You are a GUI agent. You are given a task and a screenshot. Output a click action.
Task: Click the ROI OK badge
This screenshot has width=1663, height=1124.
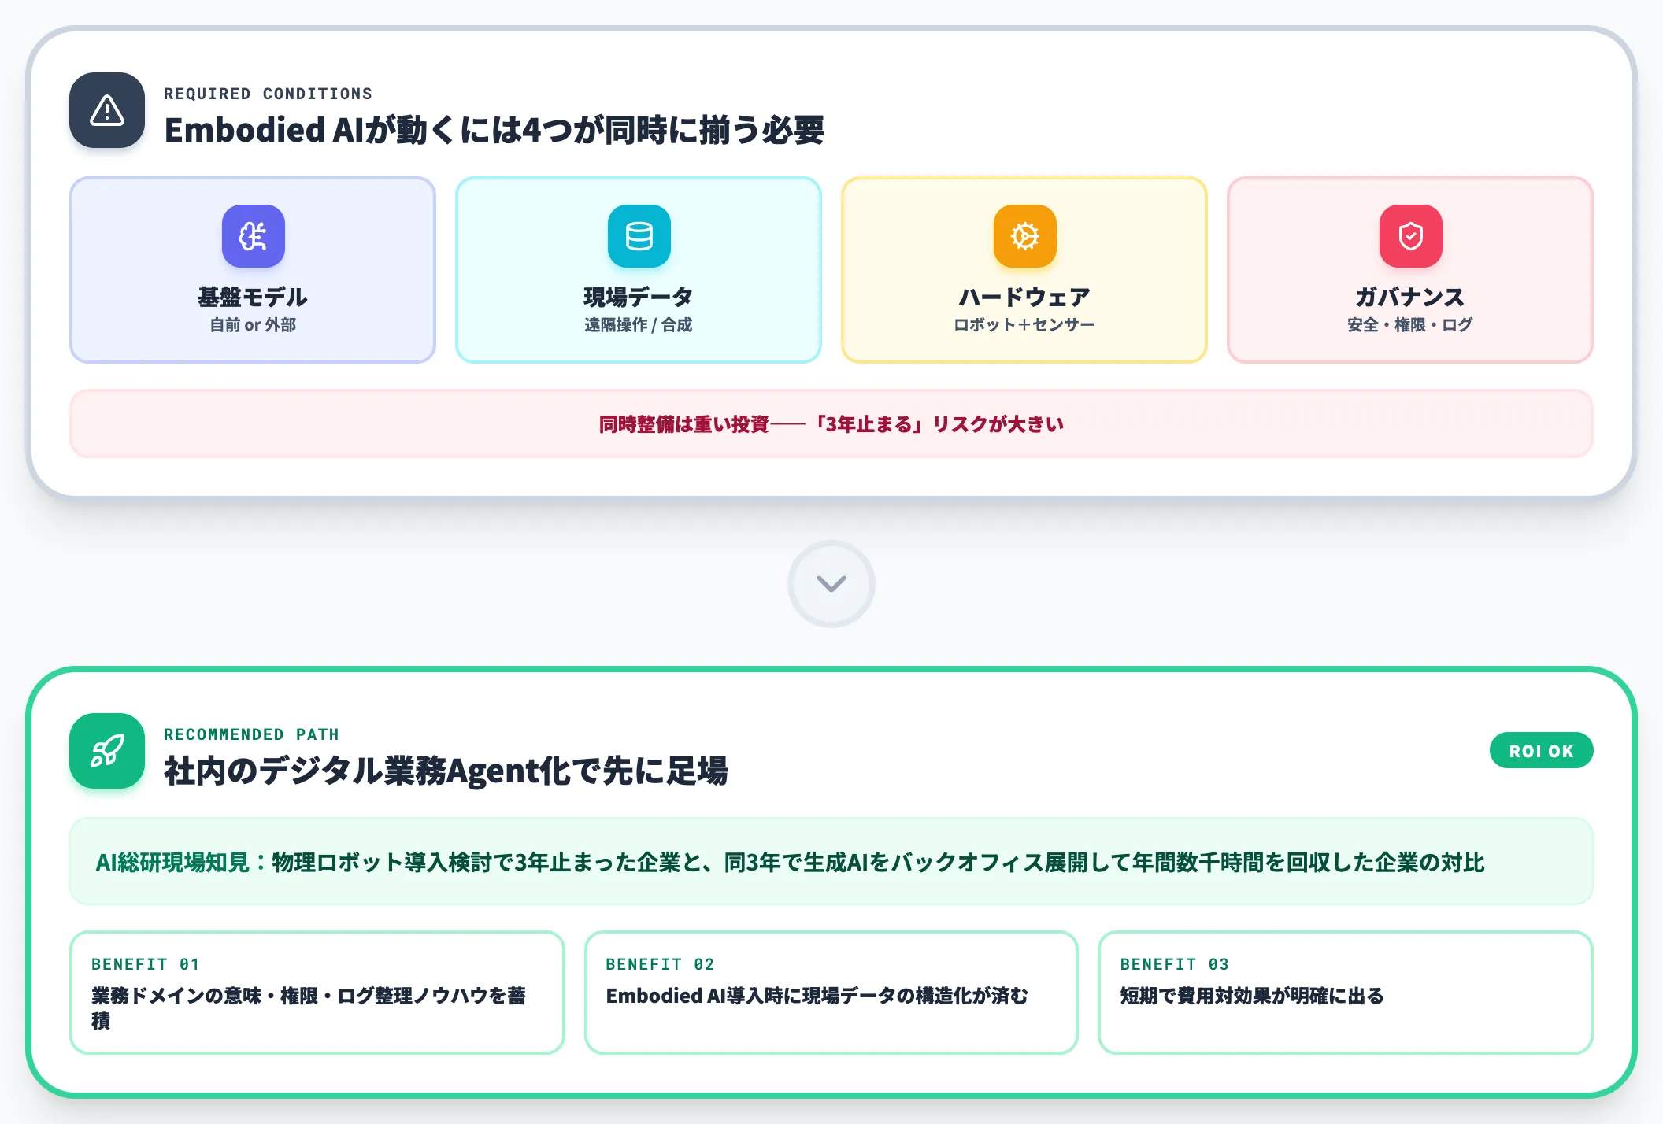point(1541,751)
